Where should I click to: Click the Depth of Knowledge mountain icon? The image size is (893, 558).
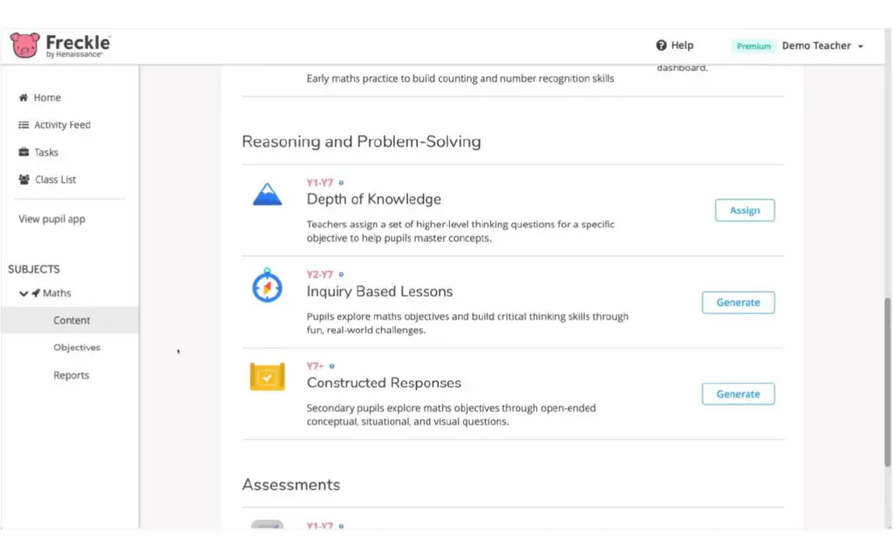pyautogui.click(x=267, y=194)
